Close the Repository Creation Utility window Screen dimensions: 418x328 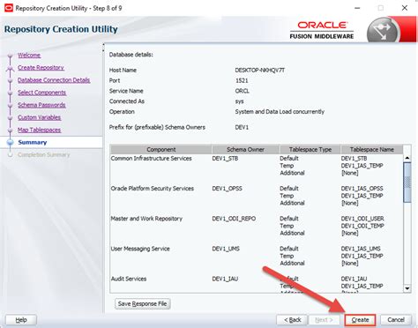[405, 8]
